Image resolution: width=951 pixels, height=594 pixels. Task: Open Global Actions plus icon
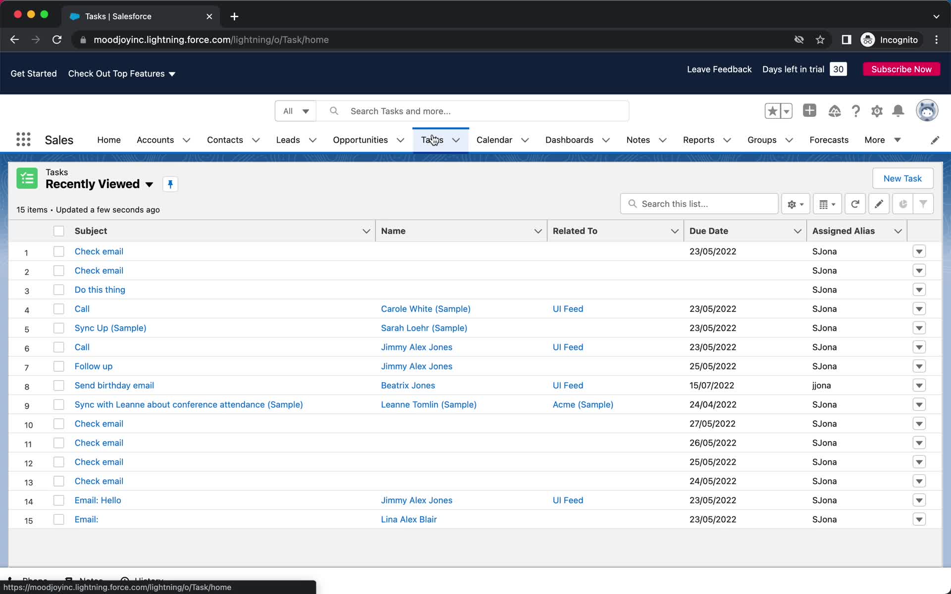tap(809, 110)
